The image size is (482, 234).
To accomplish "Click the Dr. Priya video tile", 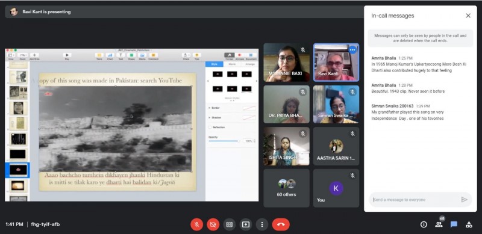I will point(287,105).
